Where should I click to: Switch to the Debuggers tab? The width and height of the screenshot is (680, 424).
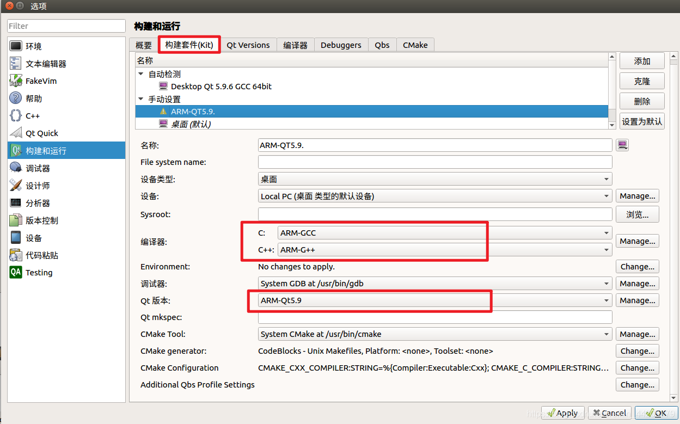pos(341,45)
